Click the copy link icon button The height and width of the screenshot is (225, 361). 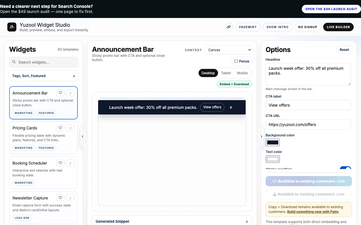click(229, 27)
